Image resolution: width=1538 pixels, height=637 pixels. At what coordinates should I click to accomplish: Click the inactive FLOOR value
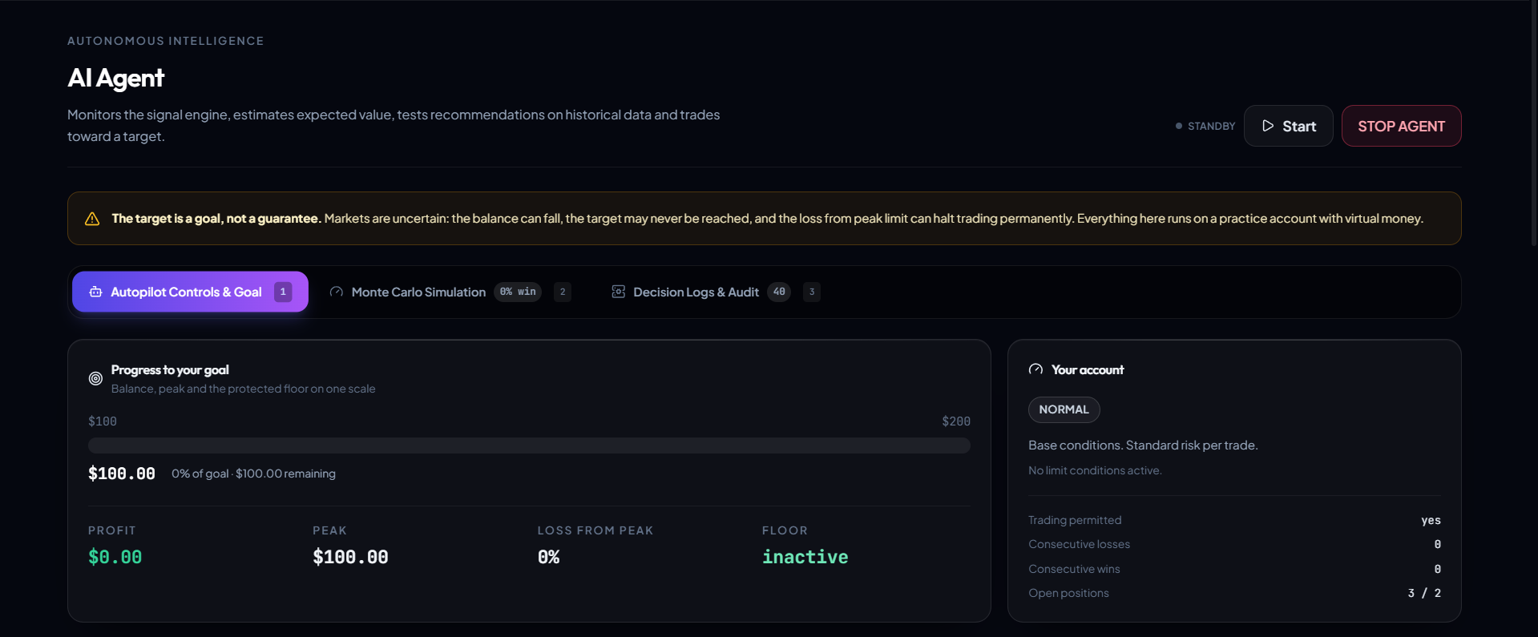point(805,557)
